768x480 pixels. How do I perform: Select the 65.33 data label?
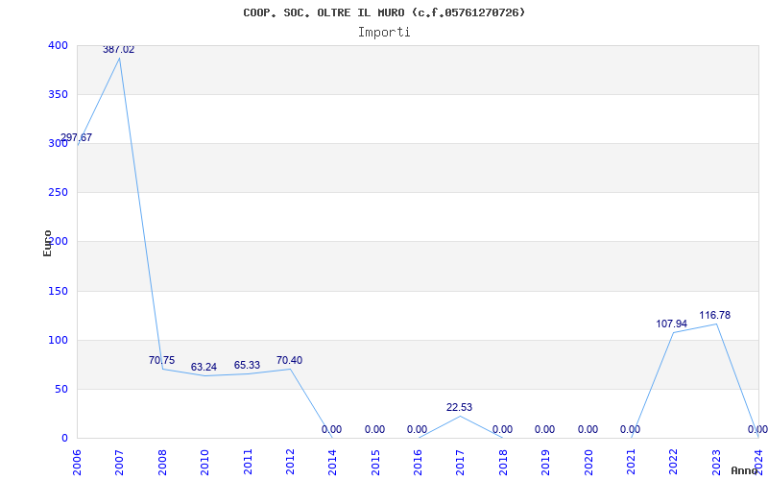(247, 366)
